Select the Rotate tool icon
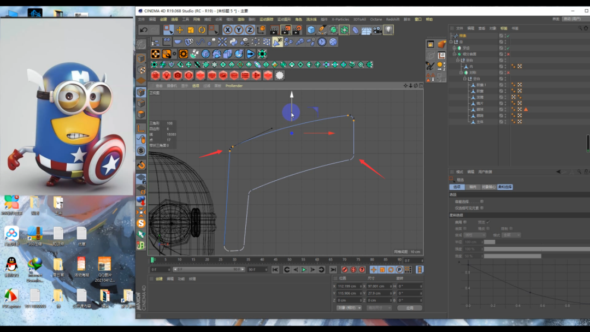 tap(202, 29)
